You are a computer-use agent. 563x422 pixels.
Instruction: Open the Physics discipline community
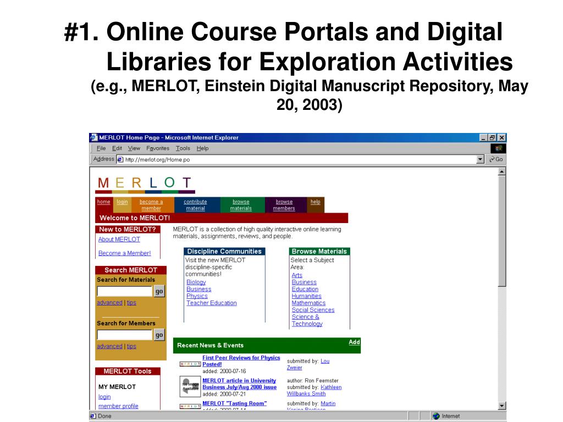click(x=197, y=296)
